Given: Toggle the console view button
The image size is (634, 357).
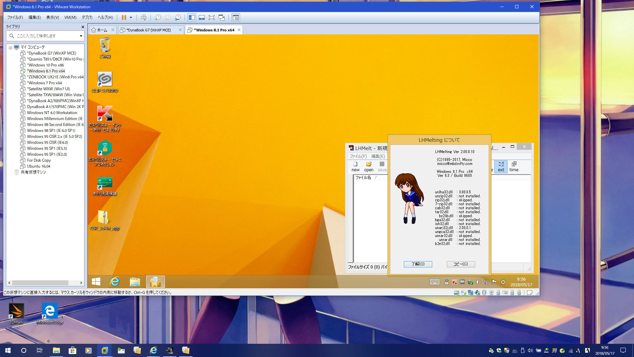Looking at the screenshot, I should 236,18.
